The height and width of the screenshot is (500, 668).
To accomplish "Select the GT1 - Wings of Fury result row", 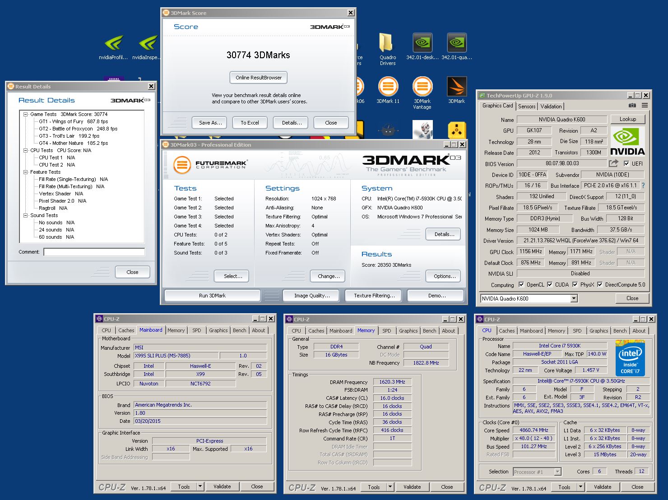I will [x=73, y=121].
